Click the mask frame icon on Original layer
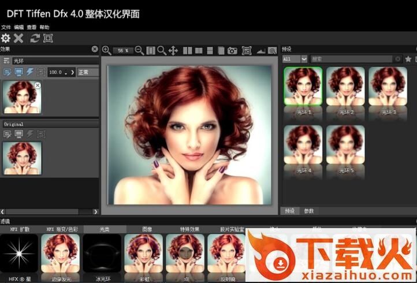 41,134
